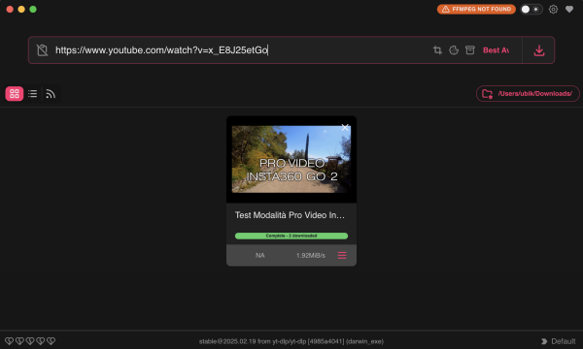This screenshot has width=583, height=349.
Task: Click the FFMPEG NOT FOUND warning badge
Action: 476,9
